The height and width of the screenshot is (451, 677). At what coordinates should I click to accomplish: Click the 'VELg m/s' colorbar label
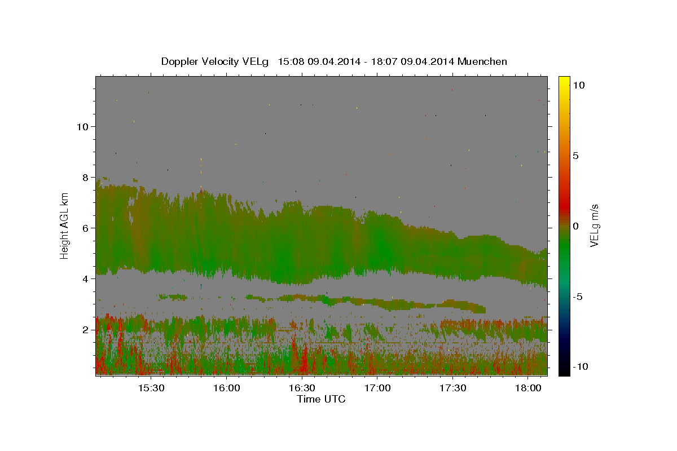point(595,225)
